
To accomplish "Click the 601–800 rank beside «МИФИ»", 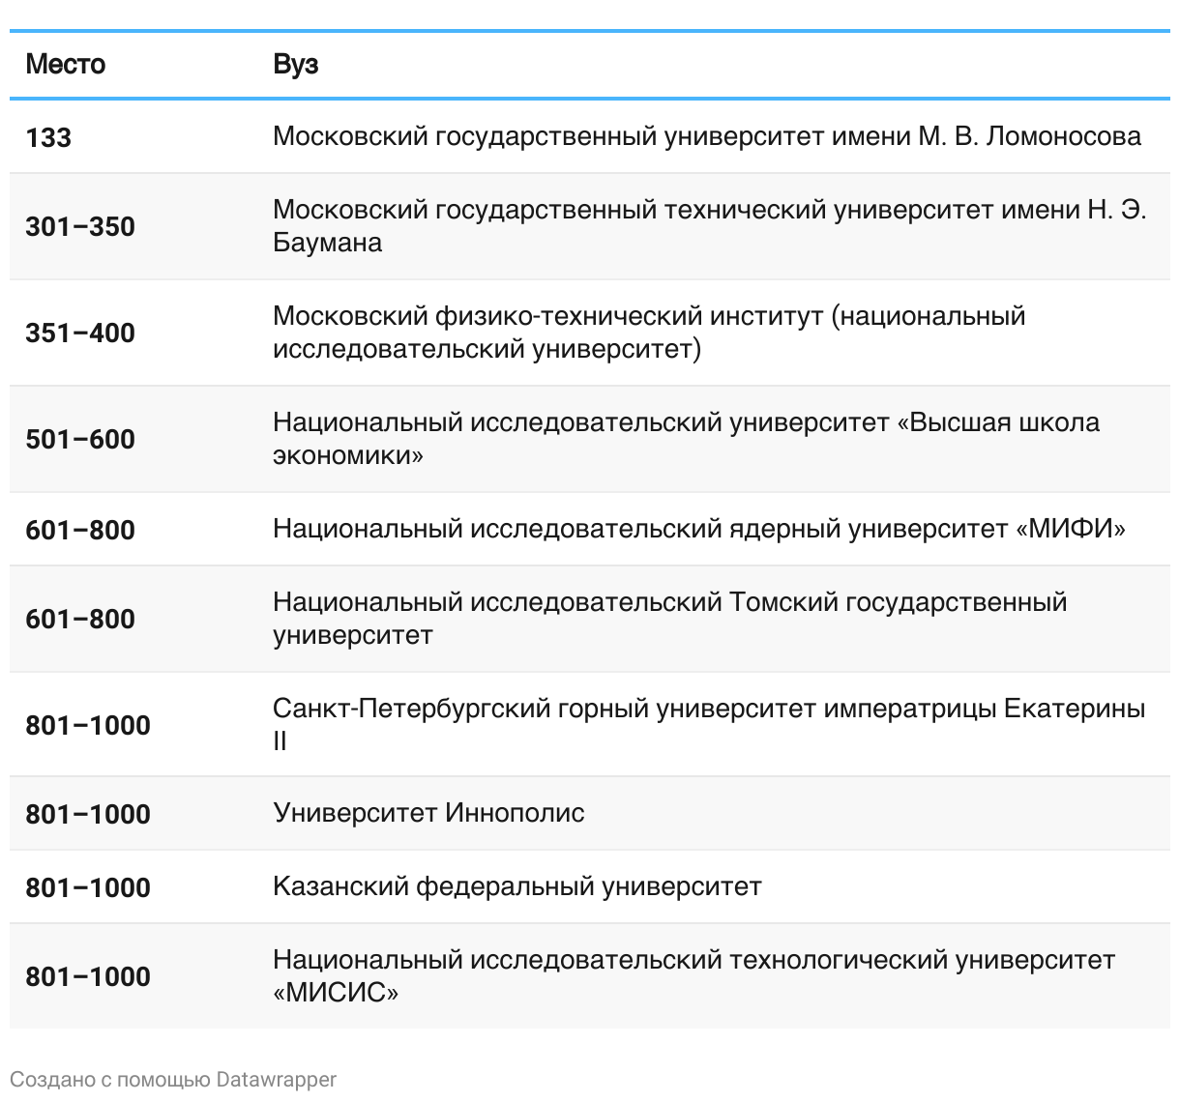I will pyautogui.click(x=80, y=530).
